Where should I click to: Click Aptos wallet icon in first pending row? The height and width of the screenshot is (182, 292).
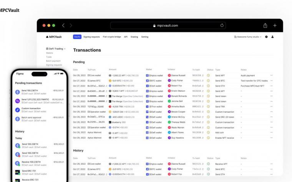coord(147,75)
